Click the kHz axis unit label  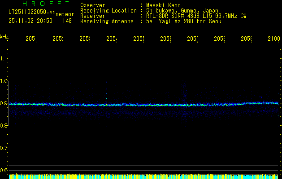click(x=4, y=36)
